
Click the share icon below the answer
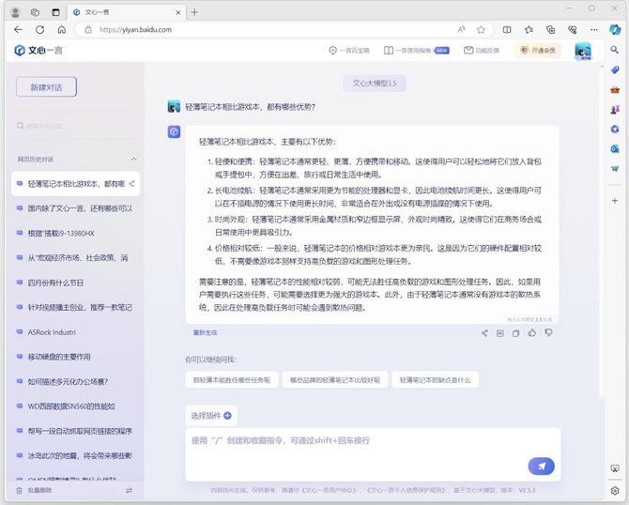(484, 333)
